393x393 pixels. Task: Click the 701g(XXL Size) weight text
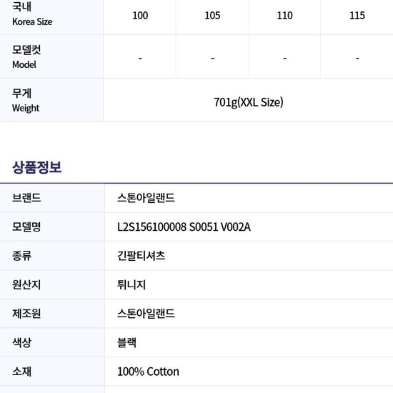pos(249,102)
